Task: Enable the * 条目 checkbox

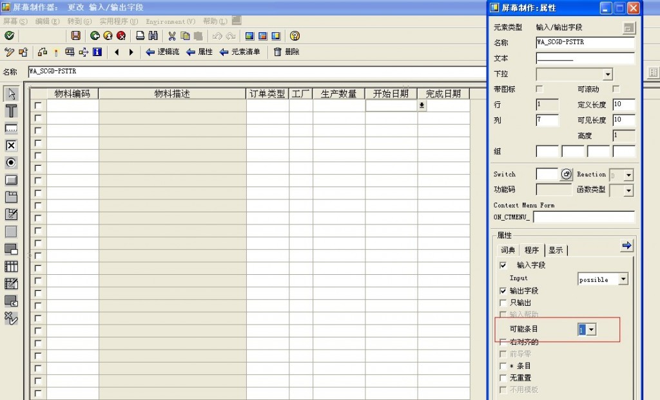Action: pyautogui.click(x=503, y=366)
